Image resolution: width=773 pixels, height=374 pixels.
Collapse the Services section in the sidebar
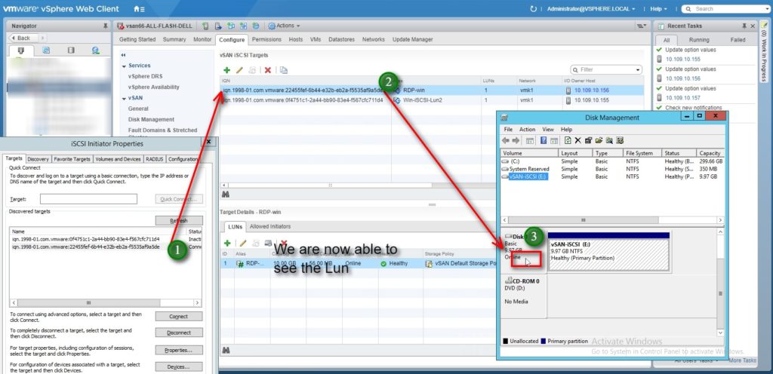(x=124, y=66)
